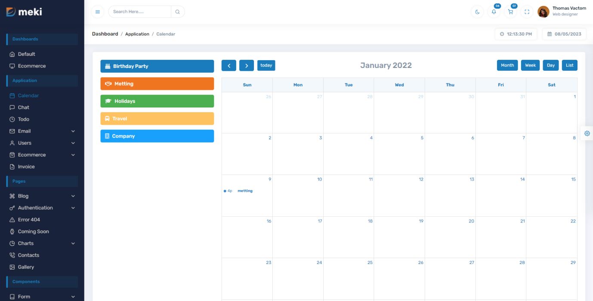The width and height of the screenshot is (593, 301).
Task: Click the Users person icon
Action: coord(12,143)
